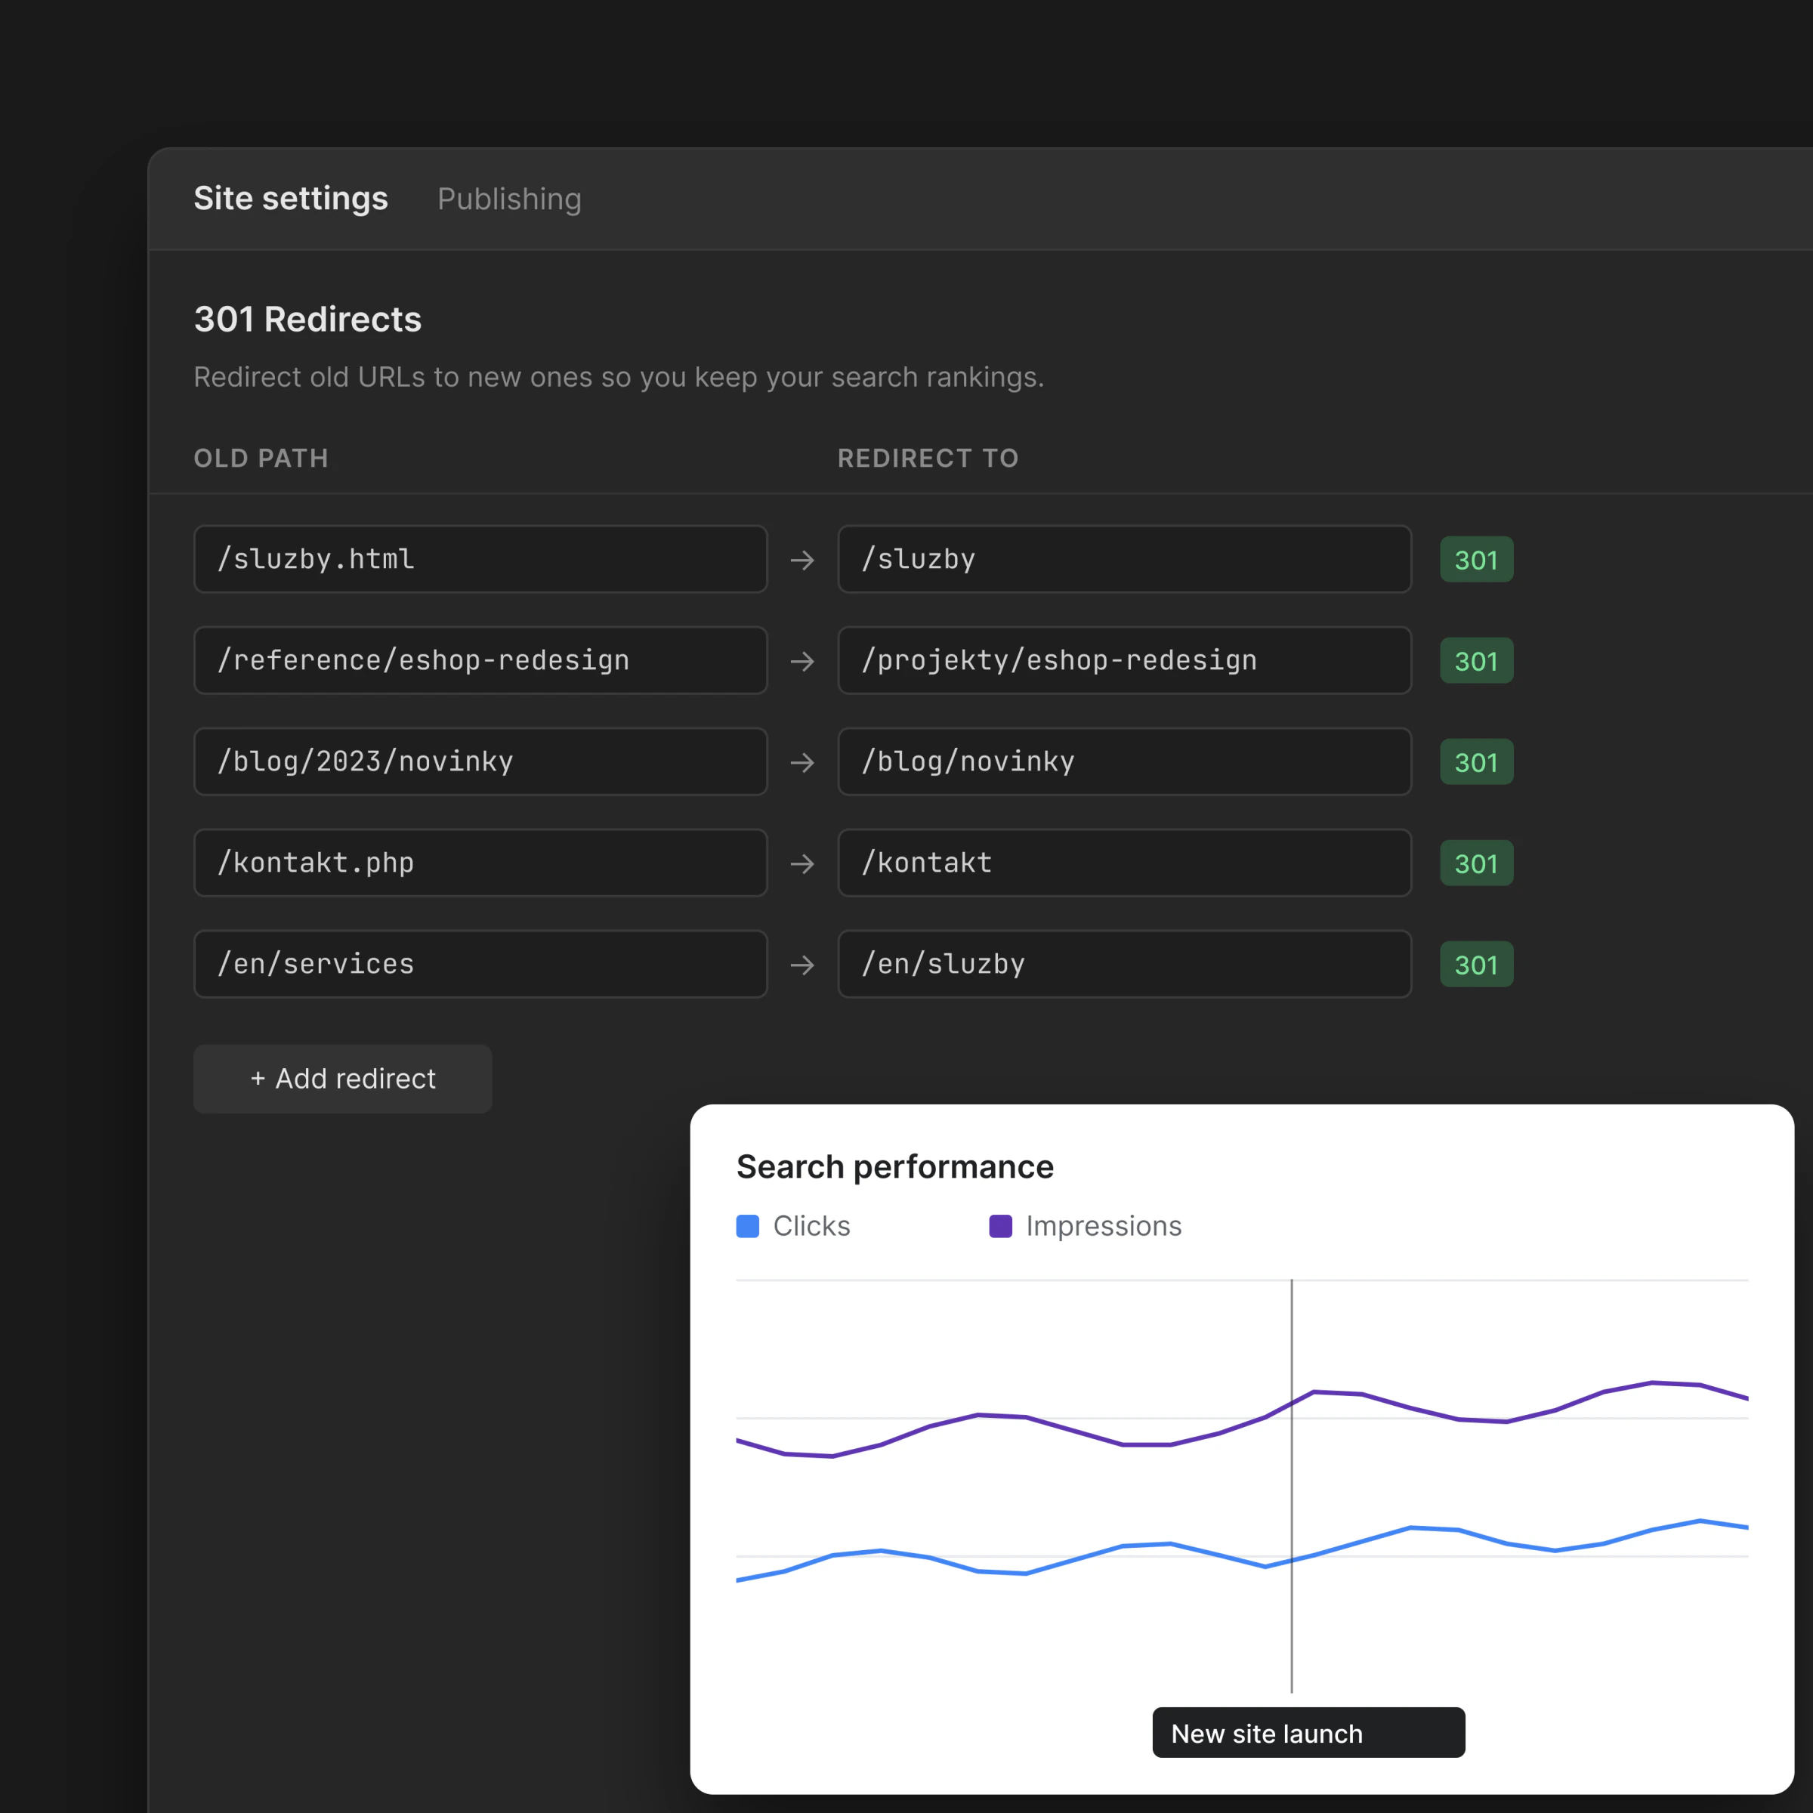Edit the /blog/novinky redirect field

tap(1124, 762)
